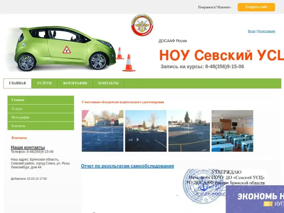This screenshot has height=213, width=284.
Task: Open the ФОТОГРАФИИ navigation tab
Action: tap(75, 83)
